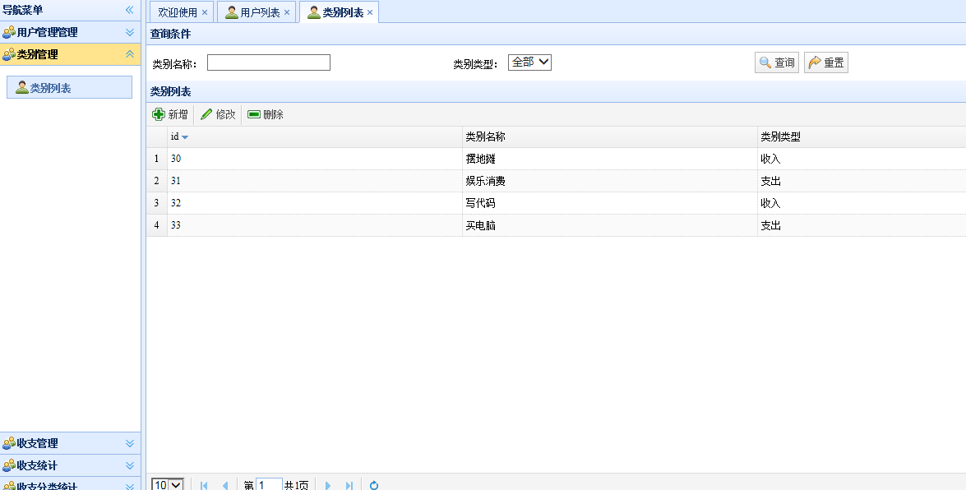
Task: Click the 买电脑 category name cell
Action: [x=610, y=225]
